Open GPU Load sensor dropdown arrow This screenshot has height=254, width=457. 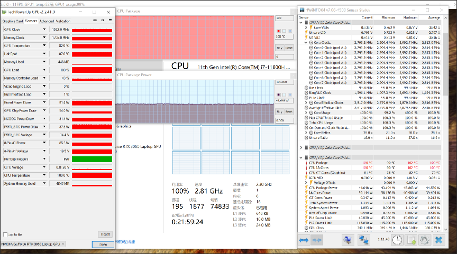click(x=44, y=70)
